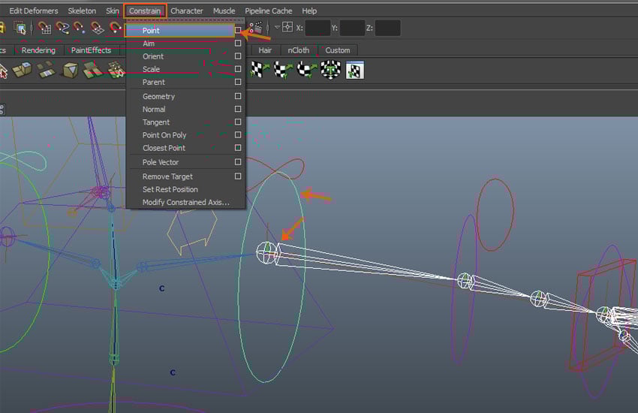Open the Parent constraint option box

click(x=238, y=82)
